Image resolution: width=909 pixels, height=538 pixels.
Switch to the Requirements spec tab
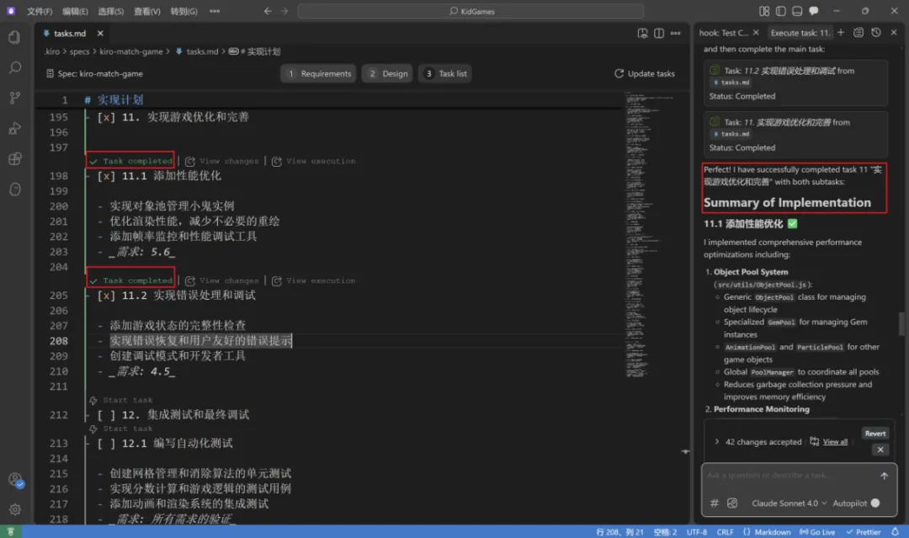(x=318, y=73)
